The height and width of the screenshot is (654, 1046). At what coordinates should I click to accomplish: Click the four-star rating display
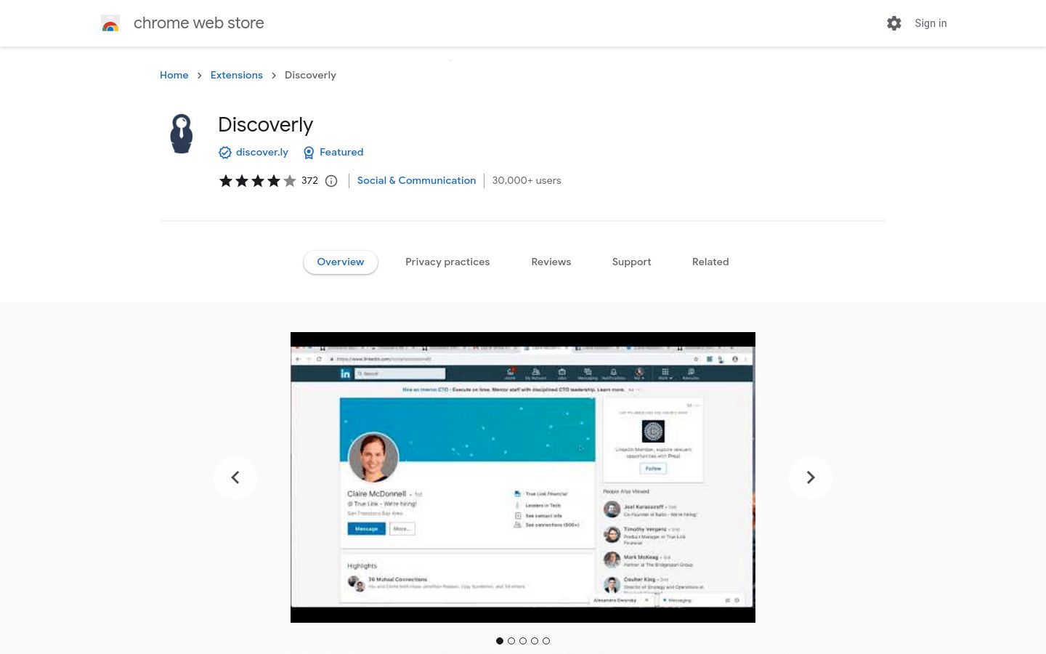pos(258,180)
